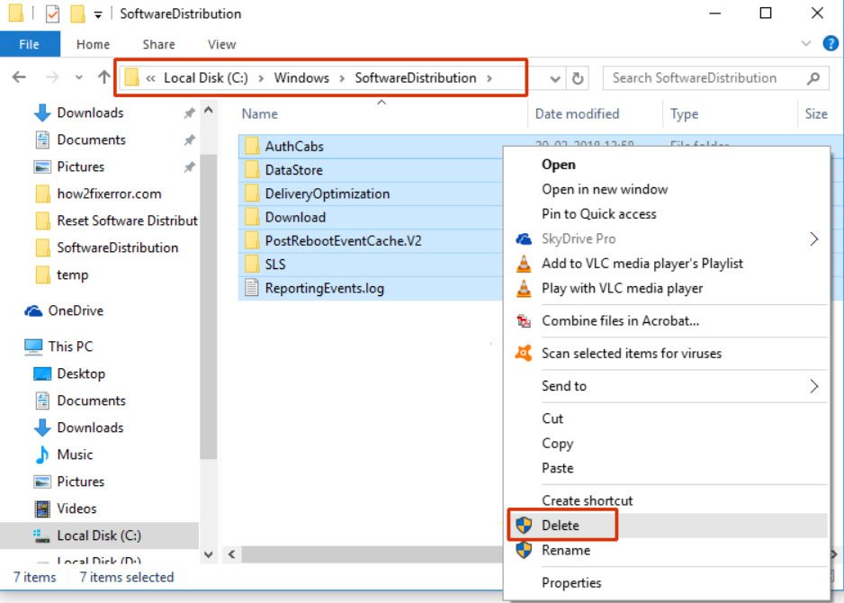Open the File tab
Viewport: 844px width, 603px height.
click(30, 44)
